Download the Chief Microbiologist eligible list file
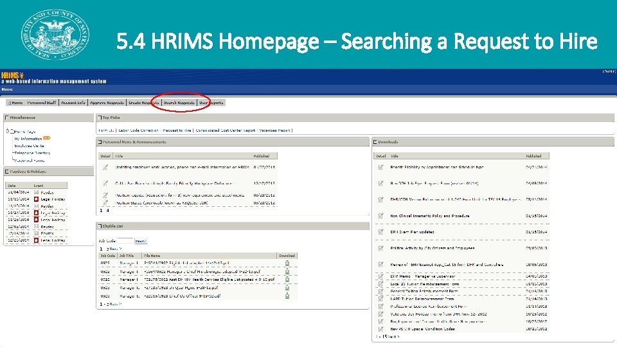This screenshot has height=347, width=617. tap(287, 271)
